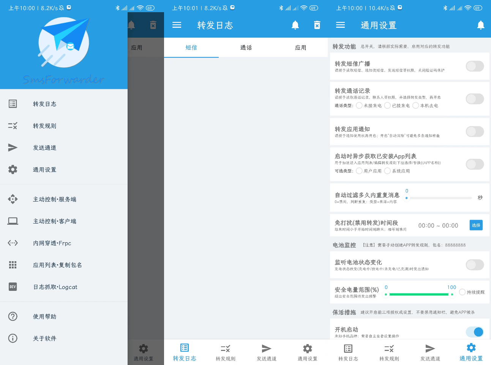Enable 转发应用通知 switch
The height and width of the screenshot is (365, 491).
pos(475,132)
